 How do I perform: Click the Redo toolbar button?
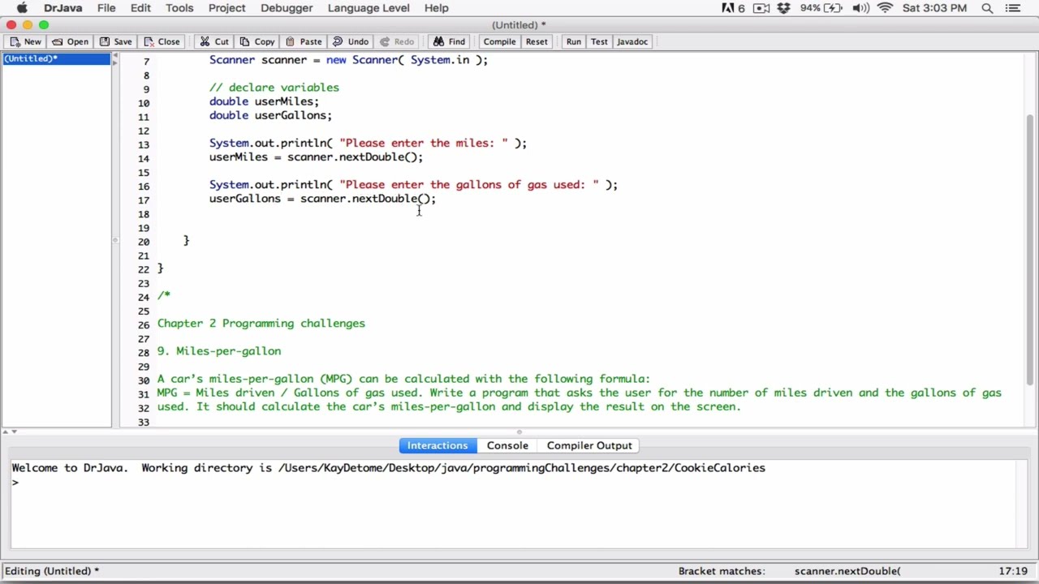coord(397,41)
